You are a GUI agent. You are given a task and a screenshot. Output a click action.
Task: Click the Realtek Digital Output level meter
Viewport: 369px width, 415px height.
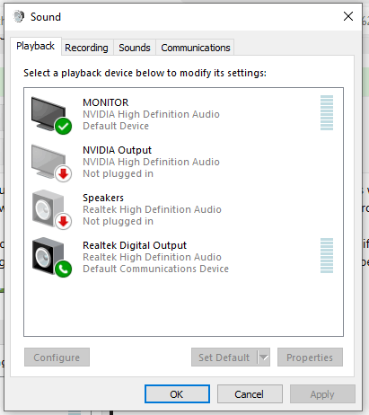[327, 256]
